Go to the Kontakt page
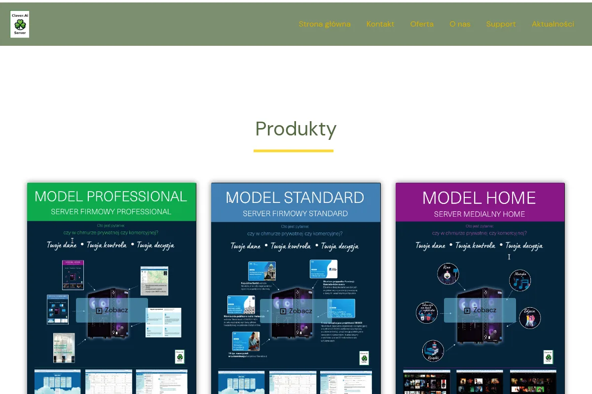The height and width of the screenshot is (394, 592). pos(380,24)
